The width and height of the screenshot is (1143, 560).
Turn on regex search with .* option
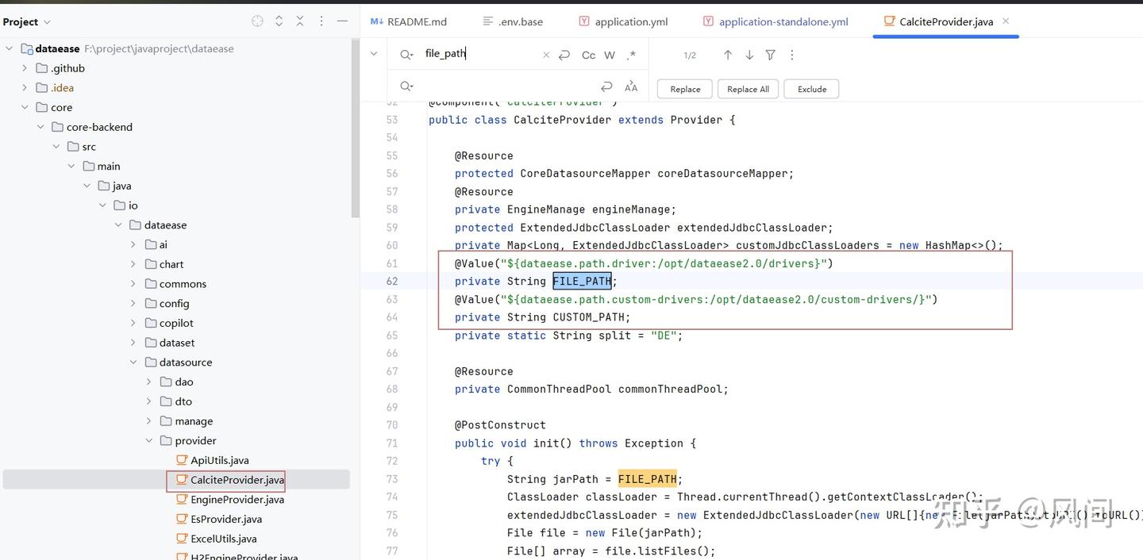632,55
